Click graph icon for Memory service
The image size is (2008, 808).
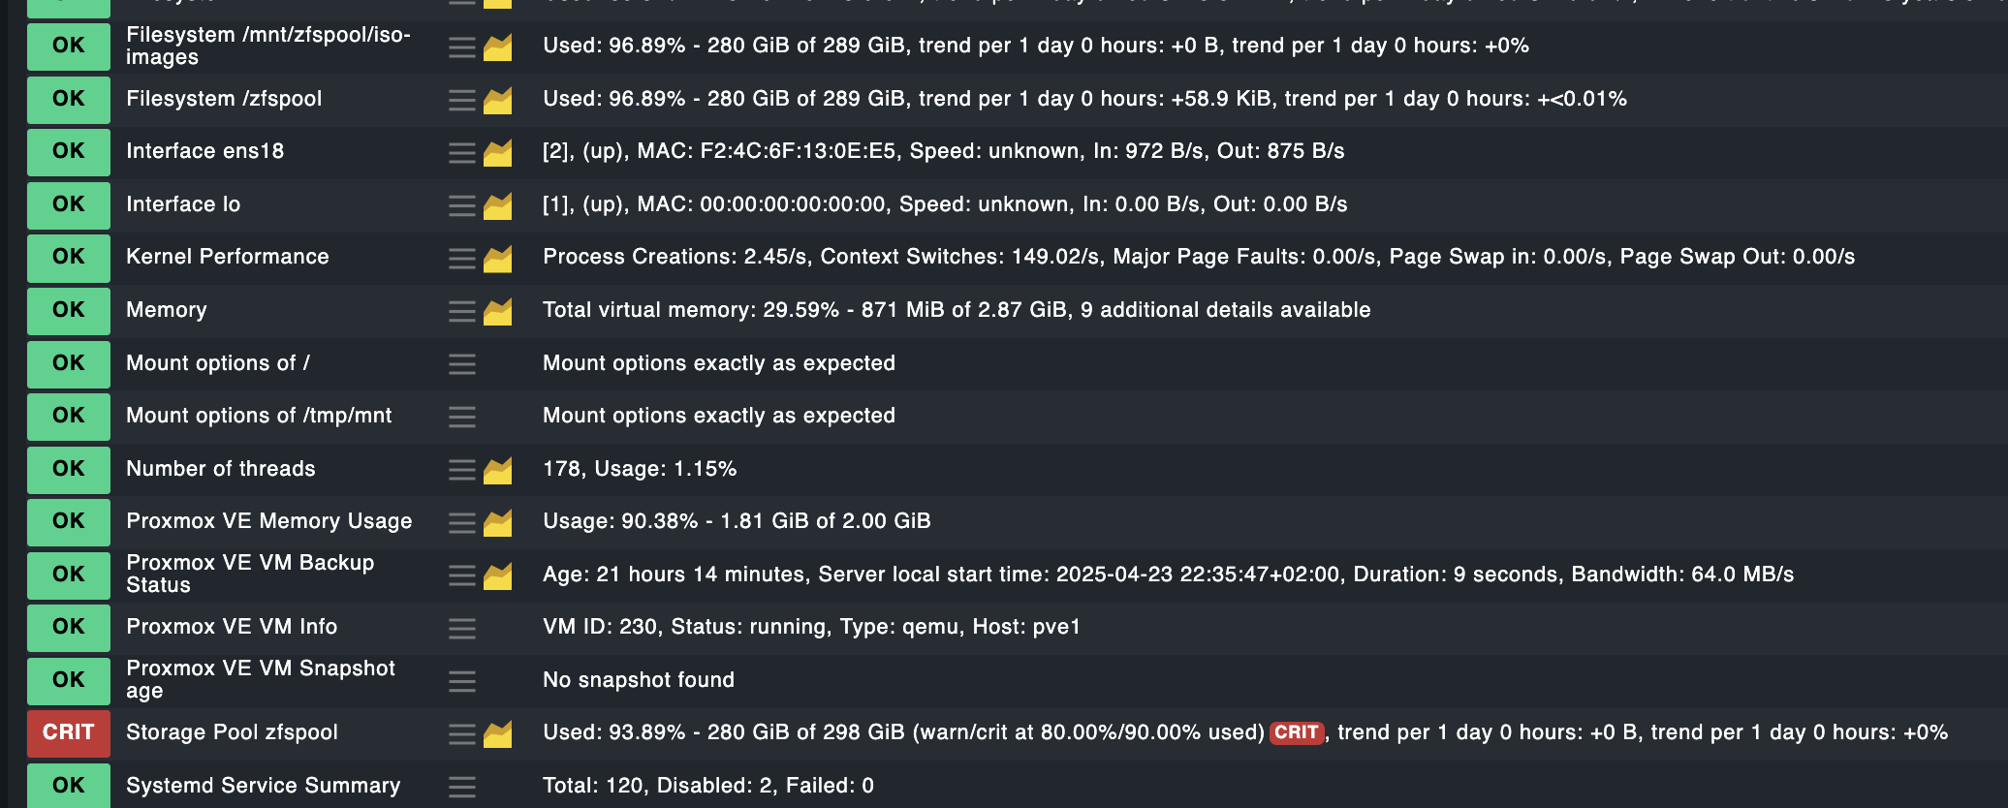[498, 312]
